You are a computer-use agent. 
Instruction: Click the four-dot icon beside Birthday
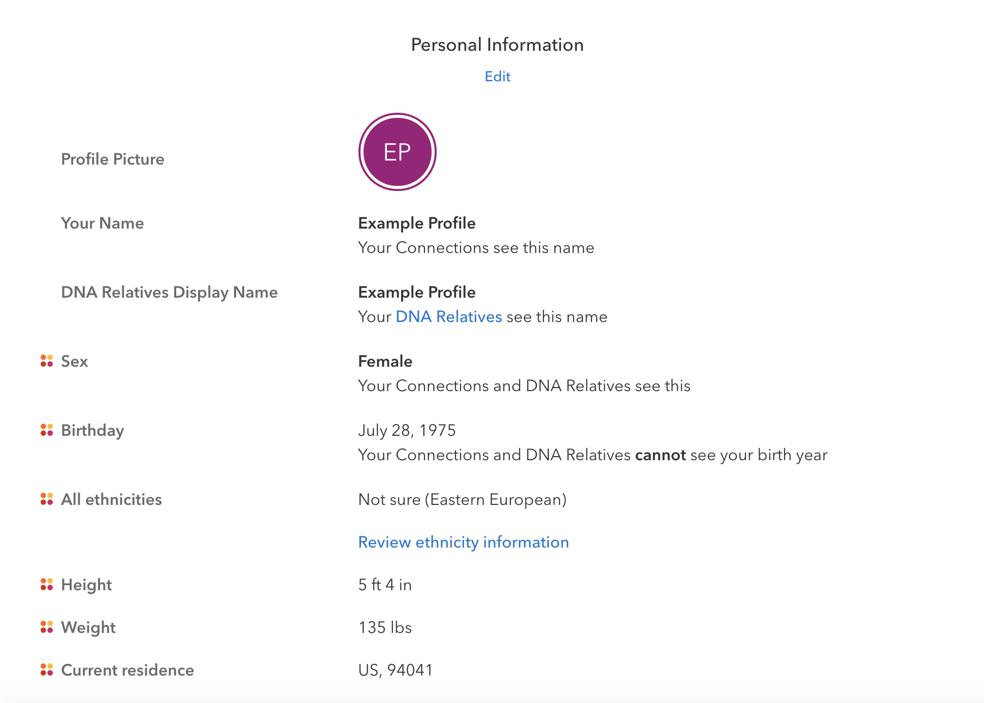pyautogui.click(x=47, y=430)
